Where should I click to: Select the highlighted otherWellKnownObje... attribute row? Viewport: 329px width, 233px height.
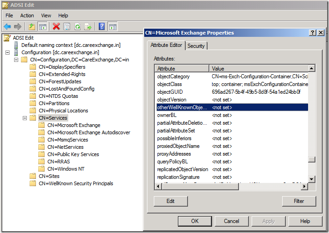[x=232, y=107]
